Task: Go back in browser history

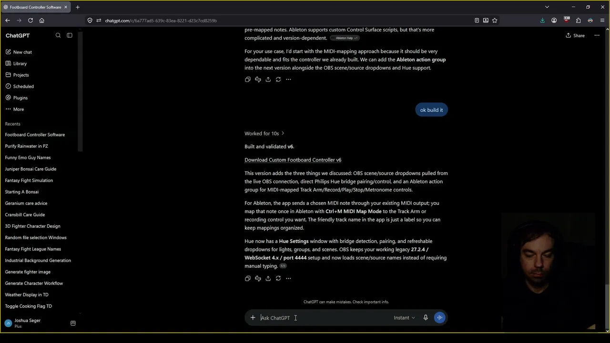Action: [8, 20]
